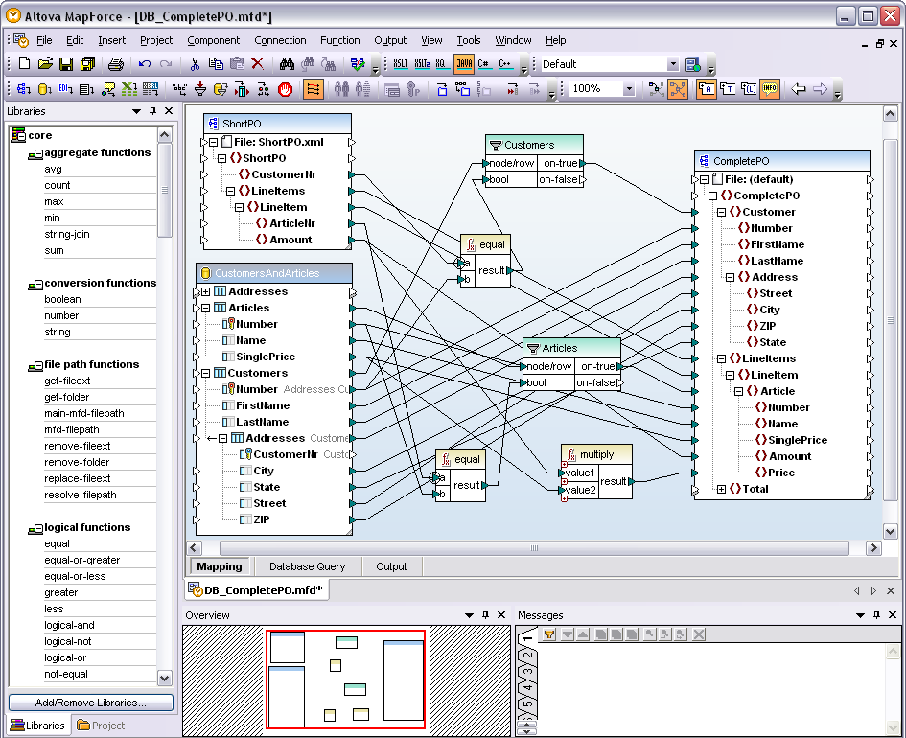Open the Default configuration dropdown

[673, 64]
